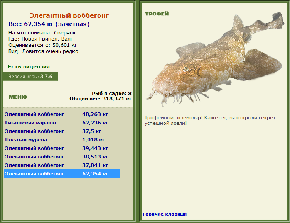290x223 pixels.
Task: Click the wobbegong trophy image
Action: pyautogui.click(x=216, y=59)
